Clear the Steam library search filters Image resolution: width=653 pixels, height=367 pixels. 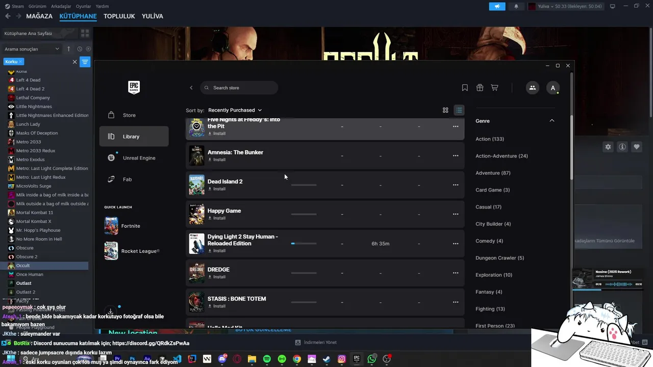tap(74, 62)
